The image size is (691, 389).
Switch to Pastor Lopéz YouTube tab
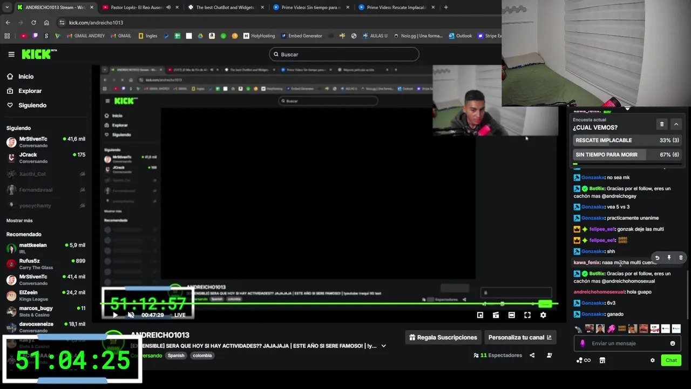(x=140, y=8)
